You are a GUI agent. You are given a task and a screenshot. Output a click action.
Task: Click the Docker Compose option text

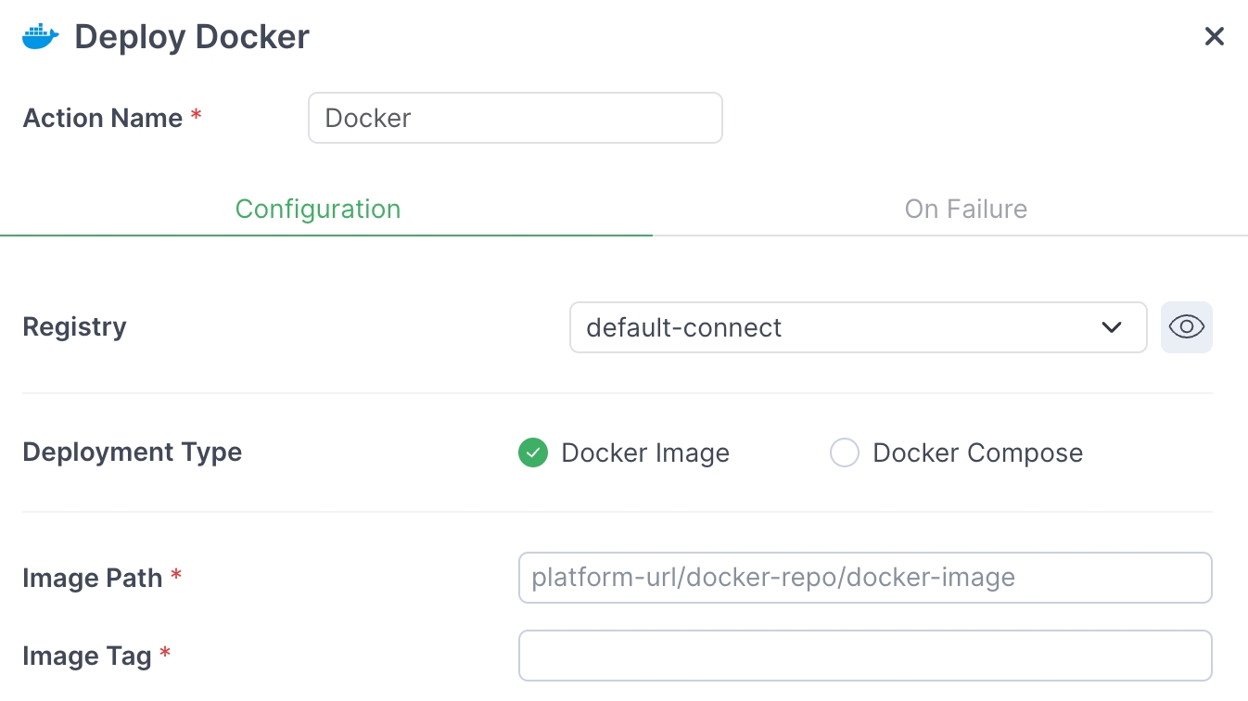977,453
